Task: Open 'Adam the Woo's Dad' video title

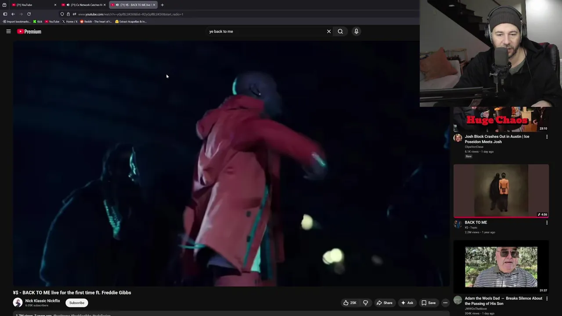Action: [x=503, y=301]
